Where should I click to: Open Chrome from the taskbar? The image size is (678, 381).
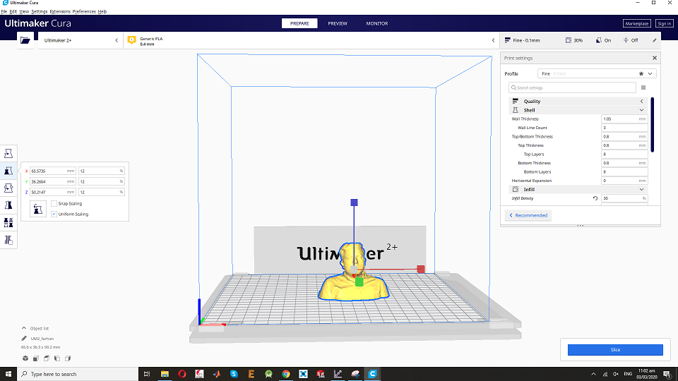[x=286, y=374]
